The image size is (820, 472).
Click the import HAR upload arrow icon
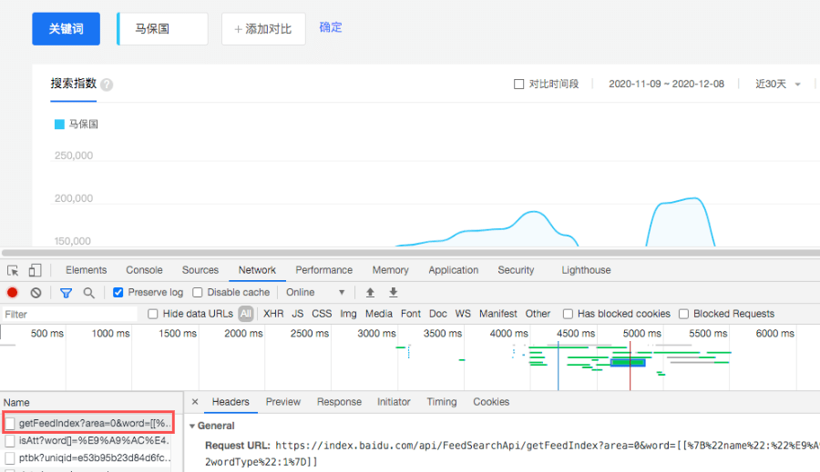point(370,293)
